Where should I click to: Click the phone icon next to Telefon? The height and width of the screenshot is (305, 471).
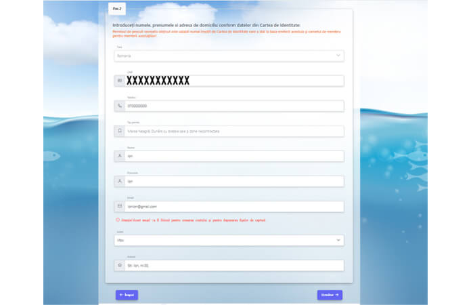[120, 106]
